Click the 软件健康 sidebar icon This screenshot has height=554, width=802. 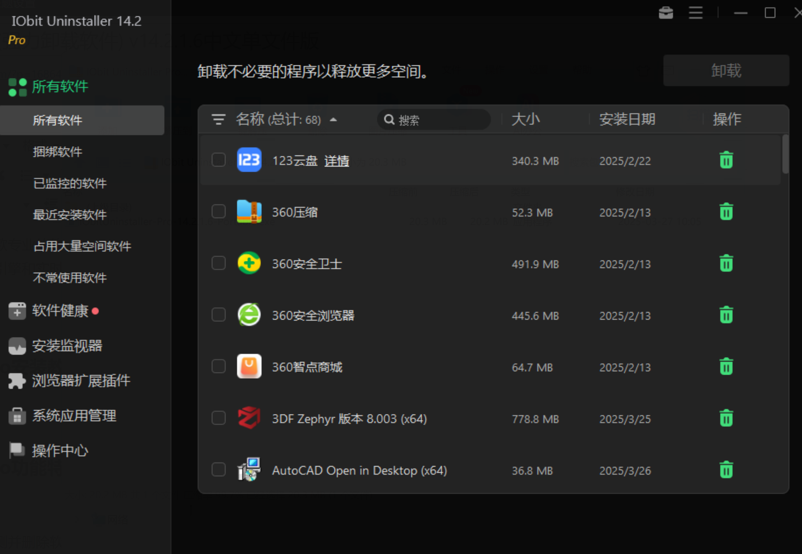[x=17, y=311]
